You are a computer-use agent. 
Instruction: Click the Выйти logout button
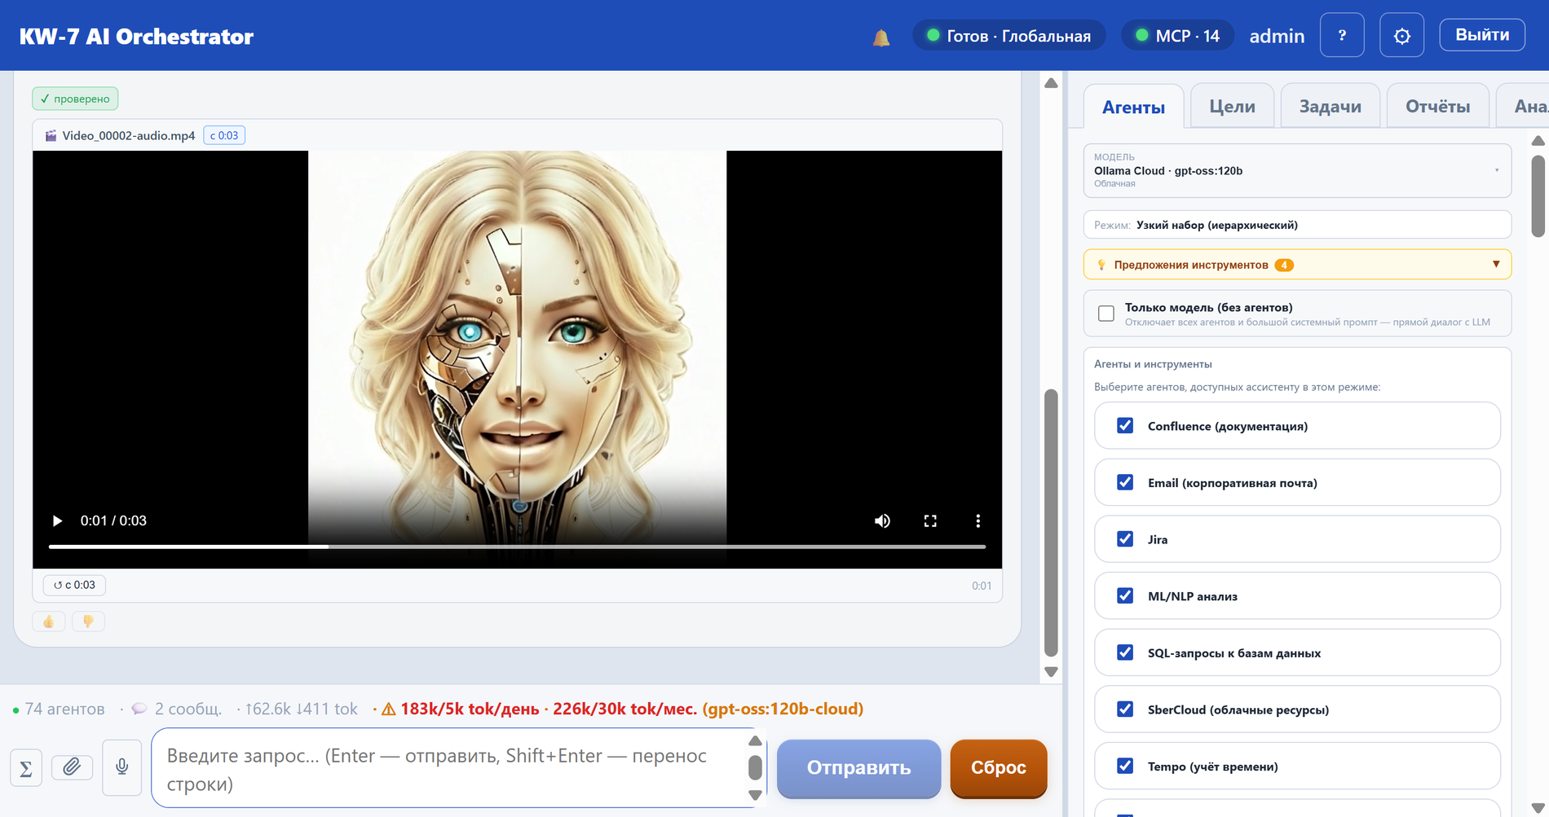[1482, 35]
